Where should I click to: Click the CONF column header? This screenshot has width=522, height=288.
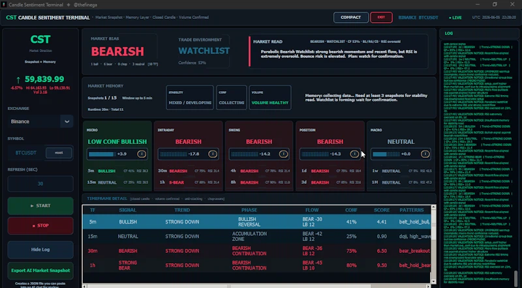click(x=351, y=210)
